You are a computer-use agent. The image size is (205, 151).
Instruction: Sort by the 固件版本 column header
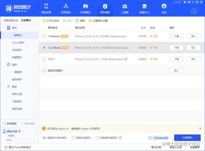53,28
